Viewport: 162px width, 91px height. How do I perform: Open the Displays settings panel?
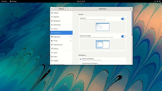point(61,61)
